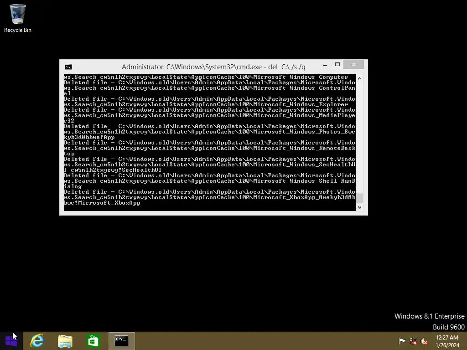
Task: Open the muted volume tray icon
Action: coord(424,341)
